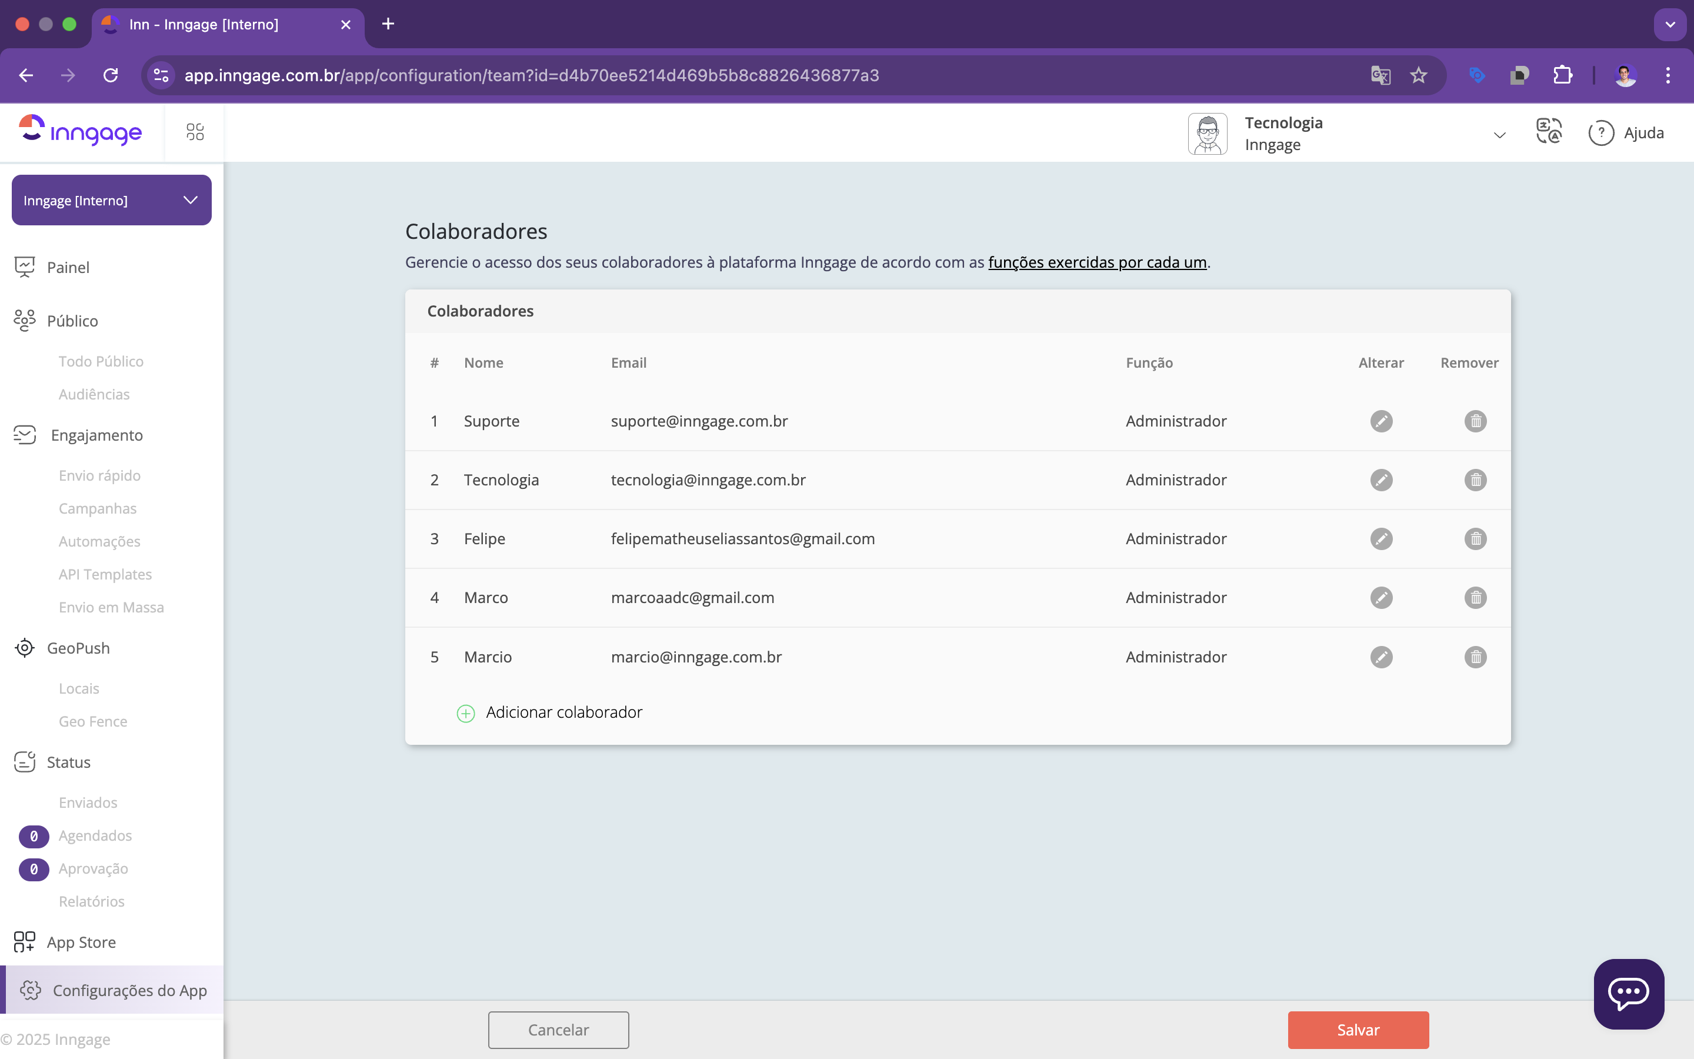1694x1059 pixels.
Task: Click the Função column header
Action: click(x=1149, y=363)
